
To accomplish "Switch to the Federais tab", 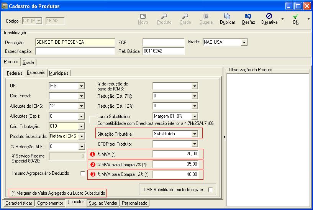I will point(15,73).
